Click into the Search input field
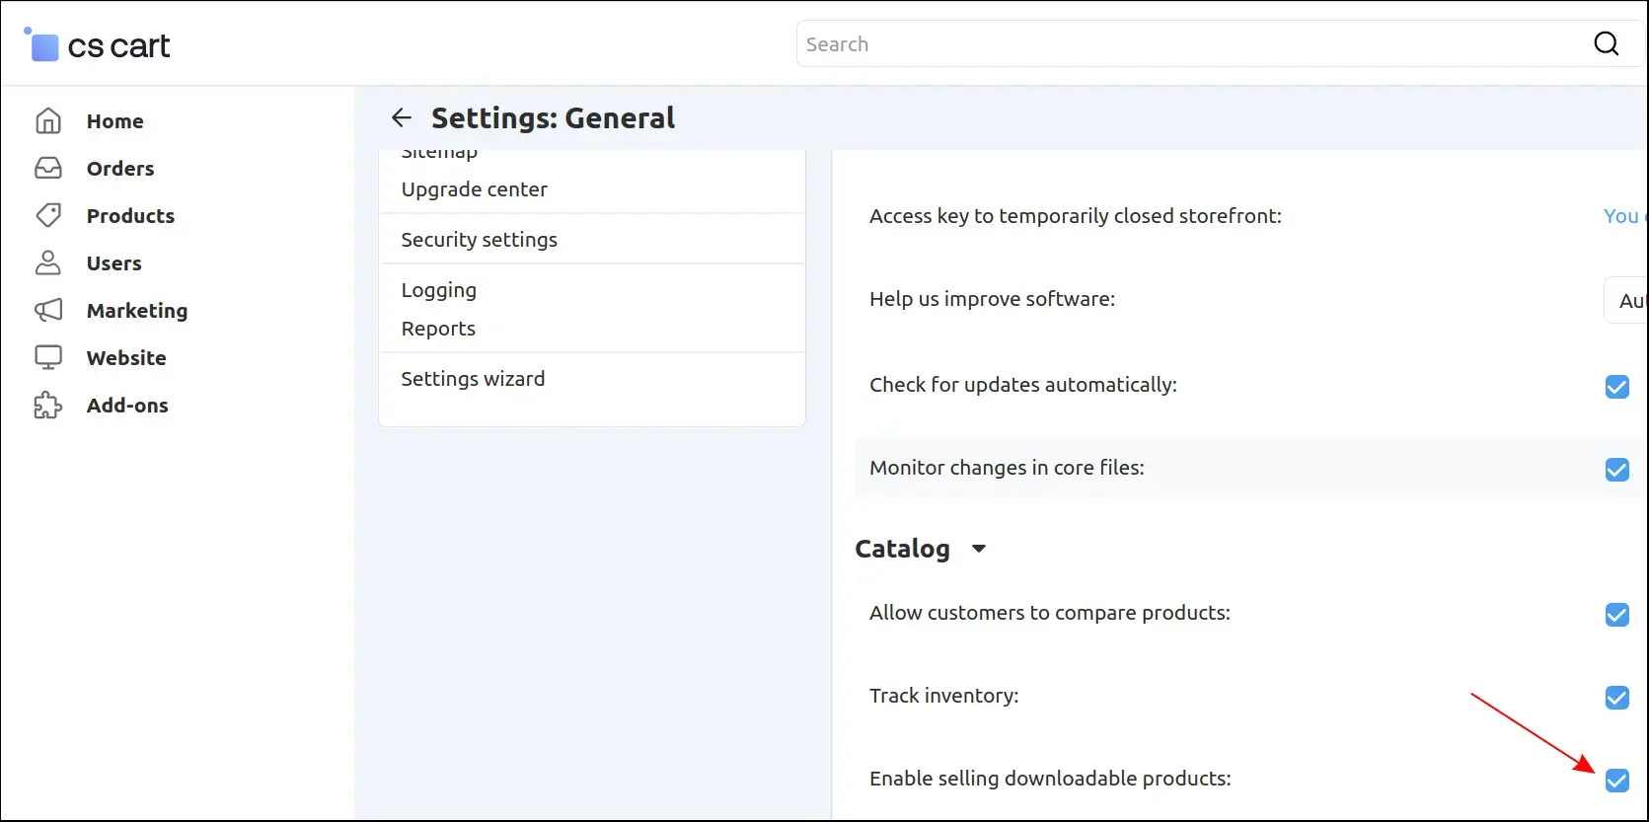 (x=1184, y=44)
